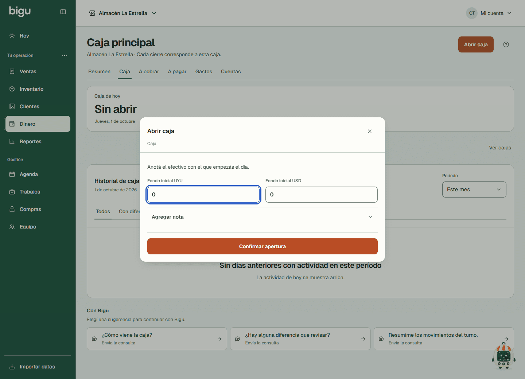
Task: Send the ¿Hay alguna diferencia que revisar? suggestion
Action: (300, 339)
